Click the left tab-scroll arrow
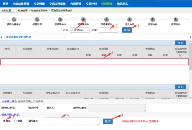Screen dimensions: 192x130 tap(1, 37)
